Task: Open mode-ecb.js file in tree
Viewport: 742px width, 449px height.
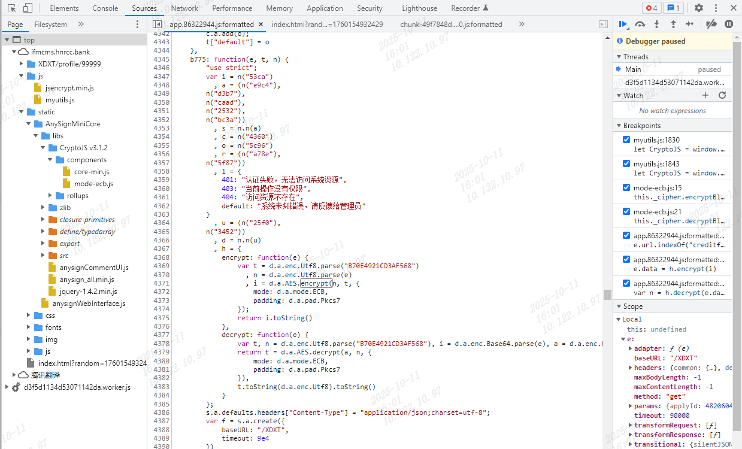Action: pos(93,184)
